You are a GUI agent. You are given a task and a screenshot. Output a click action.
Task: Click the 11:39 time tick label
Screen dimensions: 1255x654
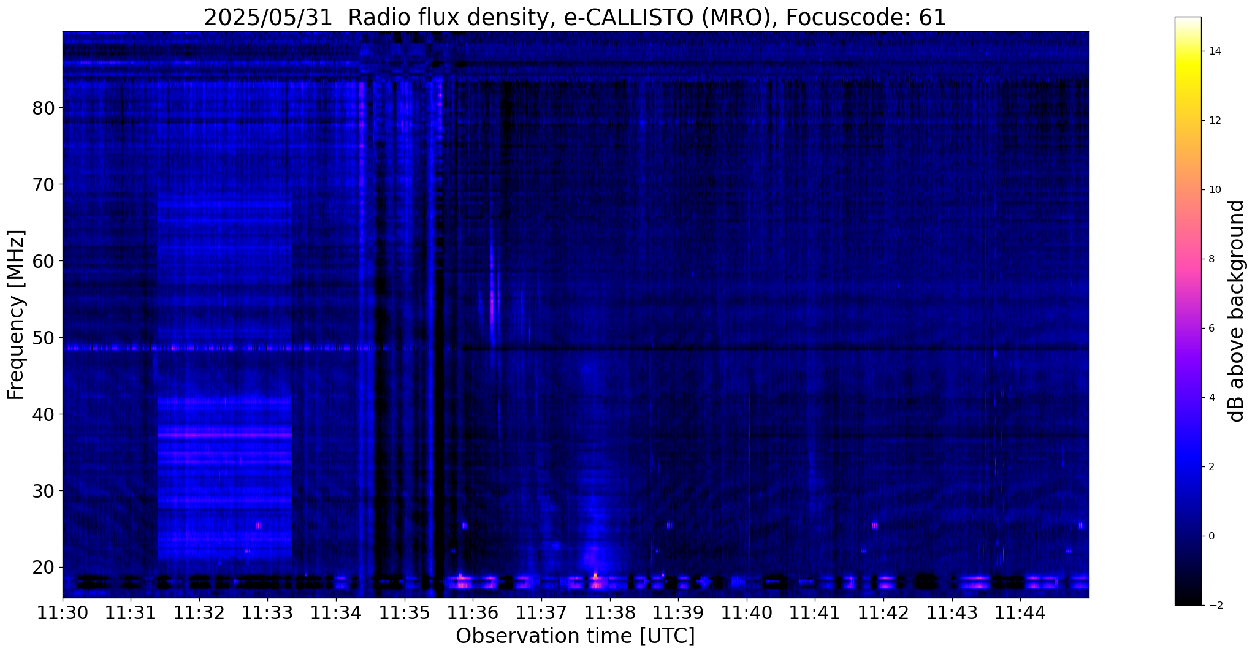(678, 612)
